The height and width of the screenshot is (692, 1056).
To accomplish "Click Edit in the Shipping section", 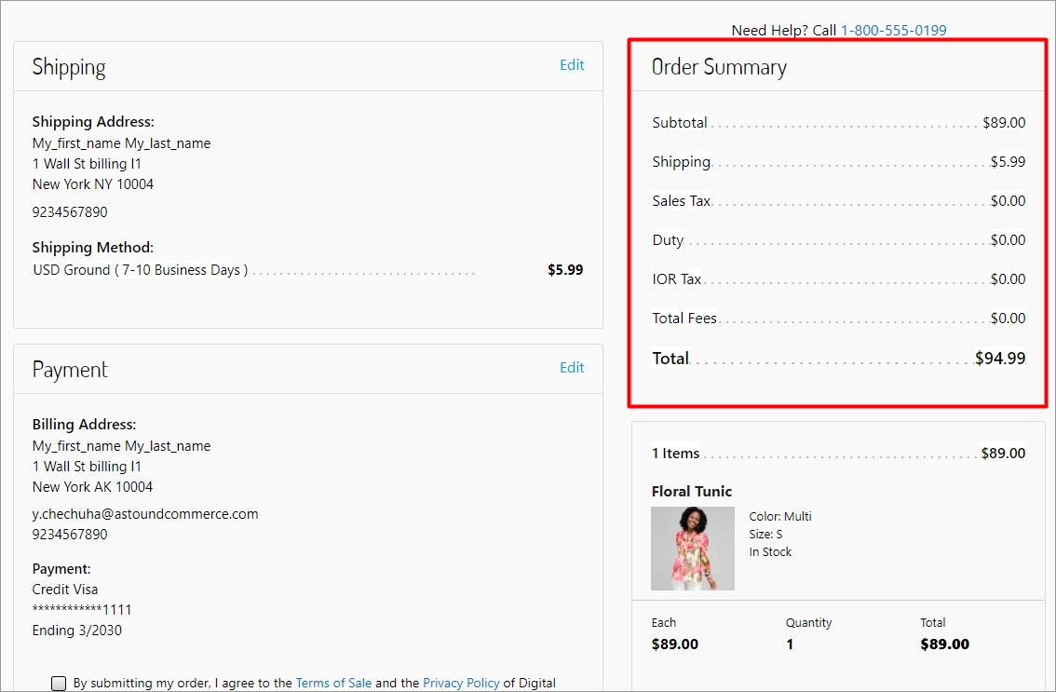I will (x=572, y=65).
